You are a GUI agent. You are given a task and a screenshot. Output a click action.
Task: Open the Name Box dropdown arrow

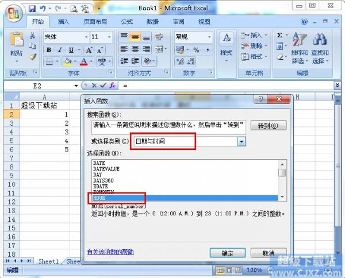pos(76,86)
